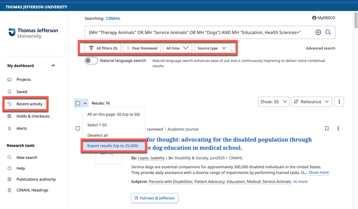The height and width of the screenshot is (209, 358).
Task: Clear the search query with X icon
Action: 318,32
